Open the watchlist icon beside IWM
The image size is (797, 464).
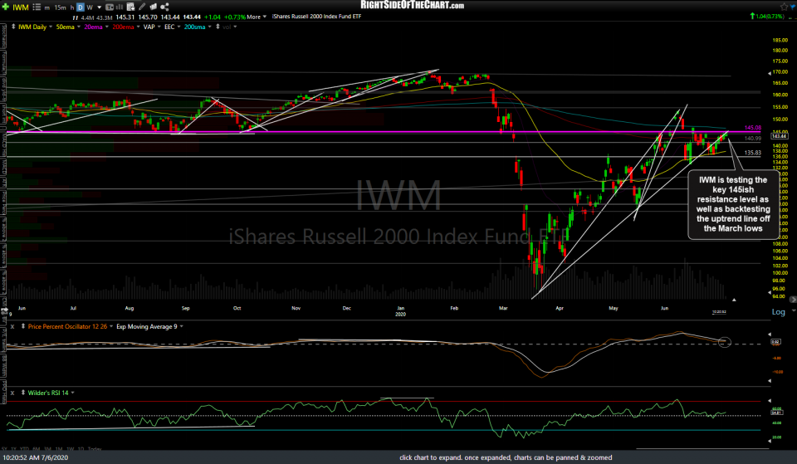tap(37, 7)
